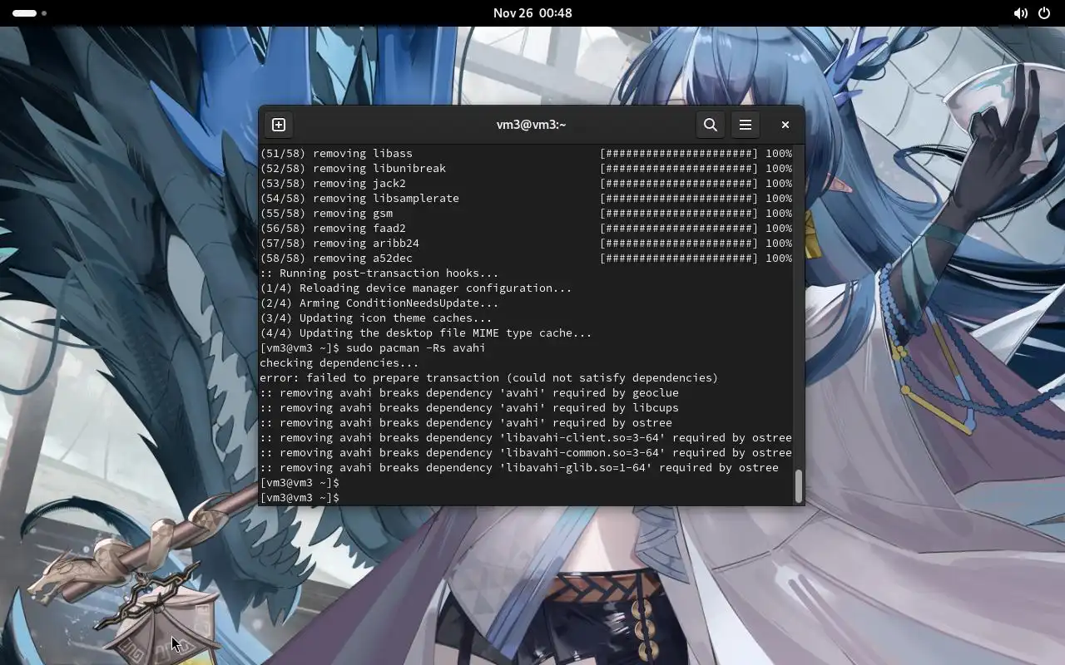Image resolution: width=1065 pixels, height=665 pixels.
Task: Click '(1/4) Reloading device manager configuration...' line
Action: 416,288
